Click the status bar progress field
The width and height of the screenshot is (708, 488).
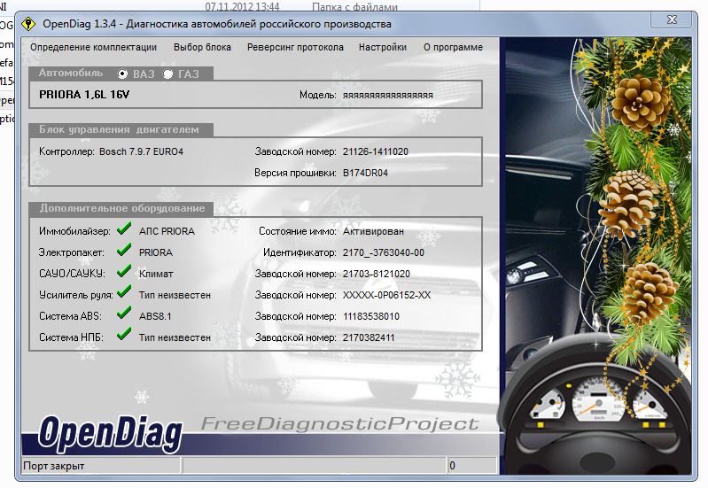click(314, 466)
